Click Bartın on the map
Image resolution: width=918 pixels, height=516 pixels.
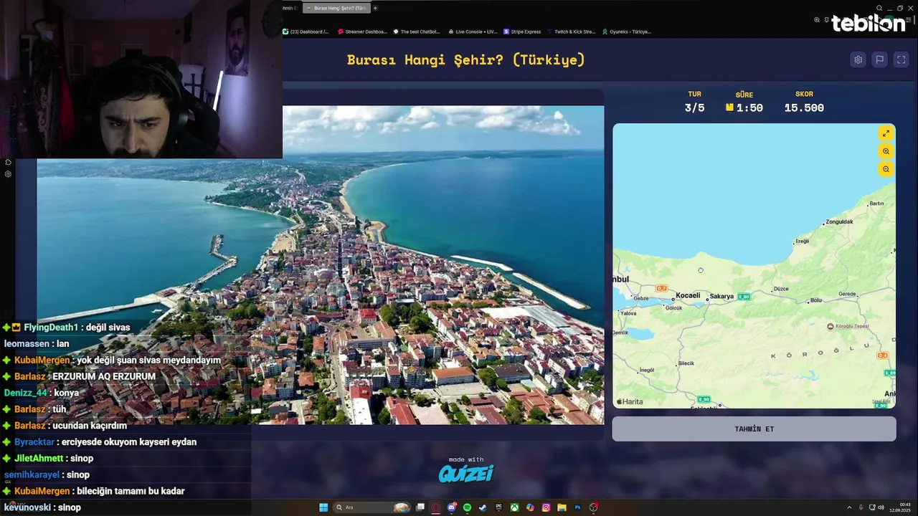tap(876, 204)
